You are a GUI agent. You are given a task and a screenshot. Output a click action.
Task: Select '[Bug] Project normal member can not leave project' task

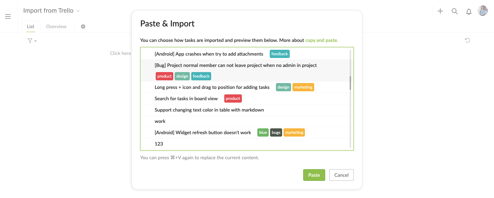236,65
